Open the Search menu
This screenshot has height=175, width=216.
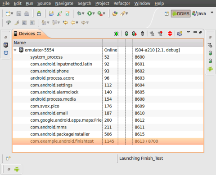[x=84, y=3]
